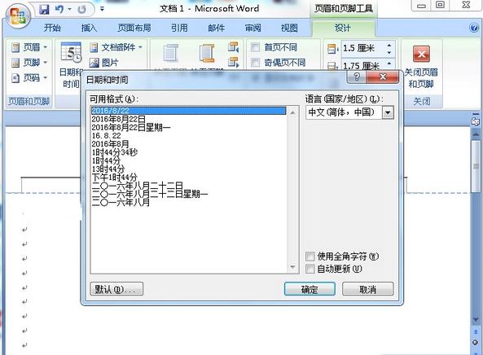Open Word help question mark icon
The image size is (483, 355).
[474, 28]
